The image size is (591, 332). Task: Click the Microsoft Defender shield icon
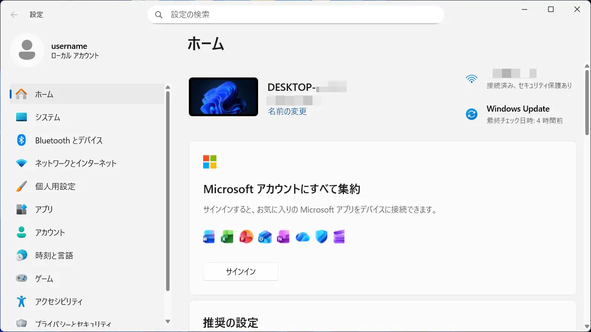(x=321, y=236)
